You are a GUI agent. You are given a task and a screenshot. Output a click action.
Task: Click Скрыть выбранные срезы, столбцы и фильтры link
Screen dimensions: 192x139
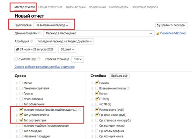point(44,67)
